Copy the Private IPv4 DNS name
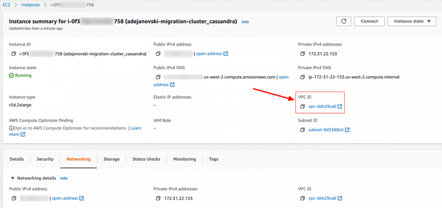Screen dimensions: 442x208 pyautogui.click(x=302, y=77)
